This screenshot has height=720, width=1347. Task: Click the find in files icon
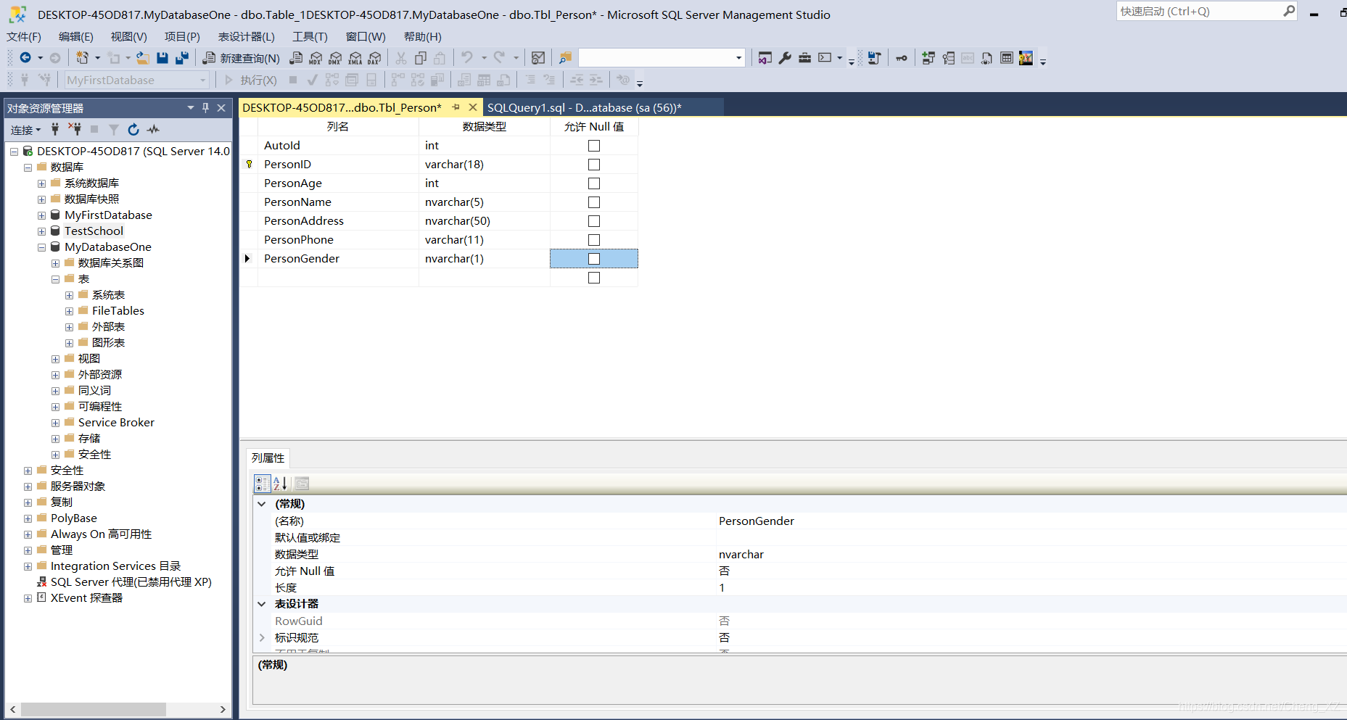click(x=565, y=58)
